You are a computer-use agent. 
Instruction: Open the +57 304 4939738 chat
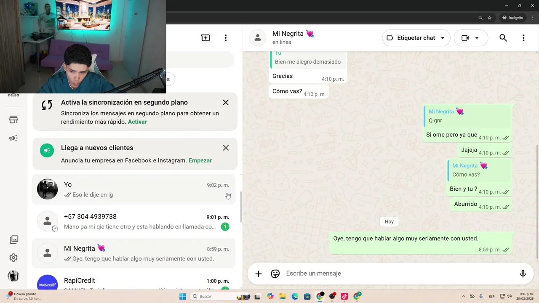pyautogui.click(x=133, y=221)
